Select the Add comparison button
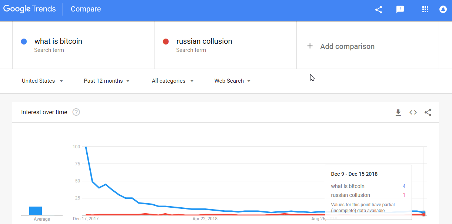This screenshot has width=452, height=224. click(x=347, y=46)
